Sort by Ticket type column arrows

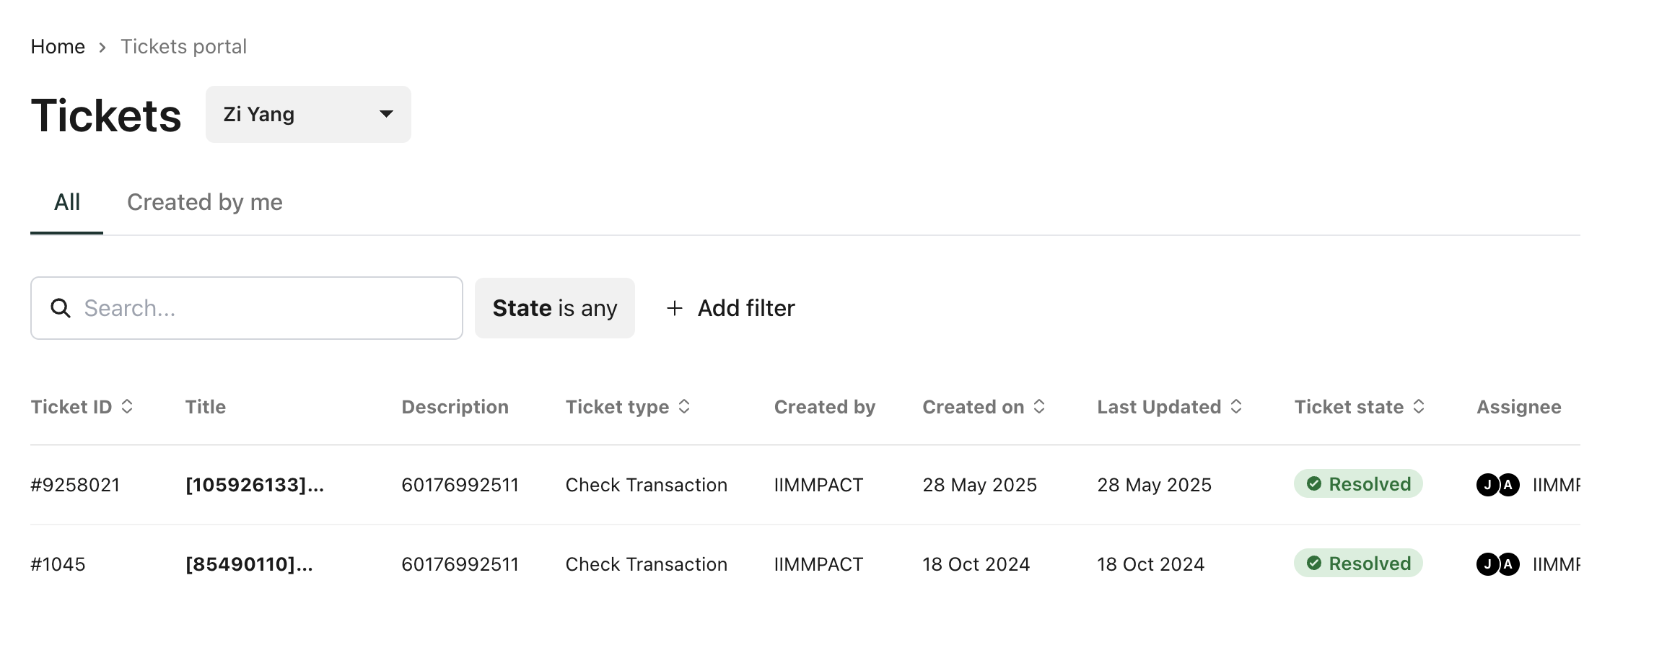(684, 407)
